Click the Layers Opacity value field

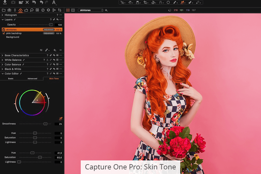(x=58, y=25)
